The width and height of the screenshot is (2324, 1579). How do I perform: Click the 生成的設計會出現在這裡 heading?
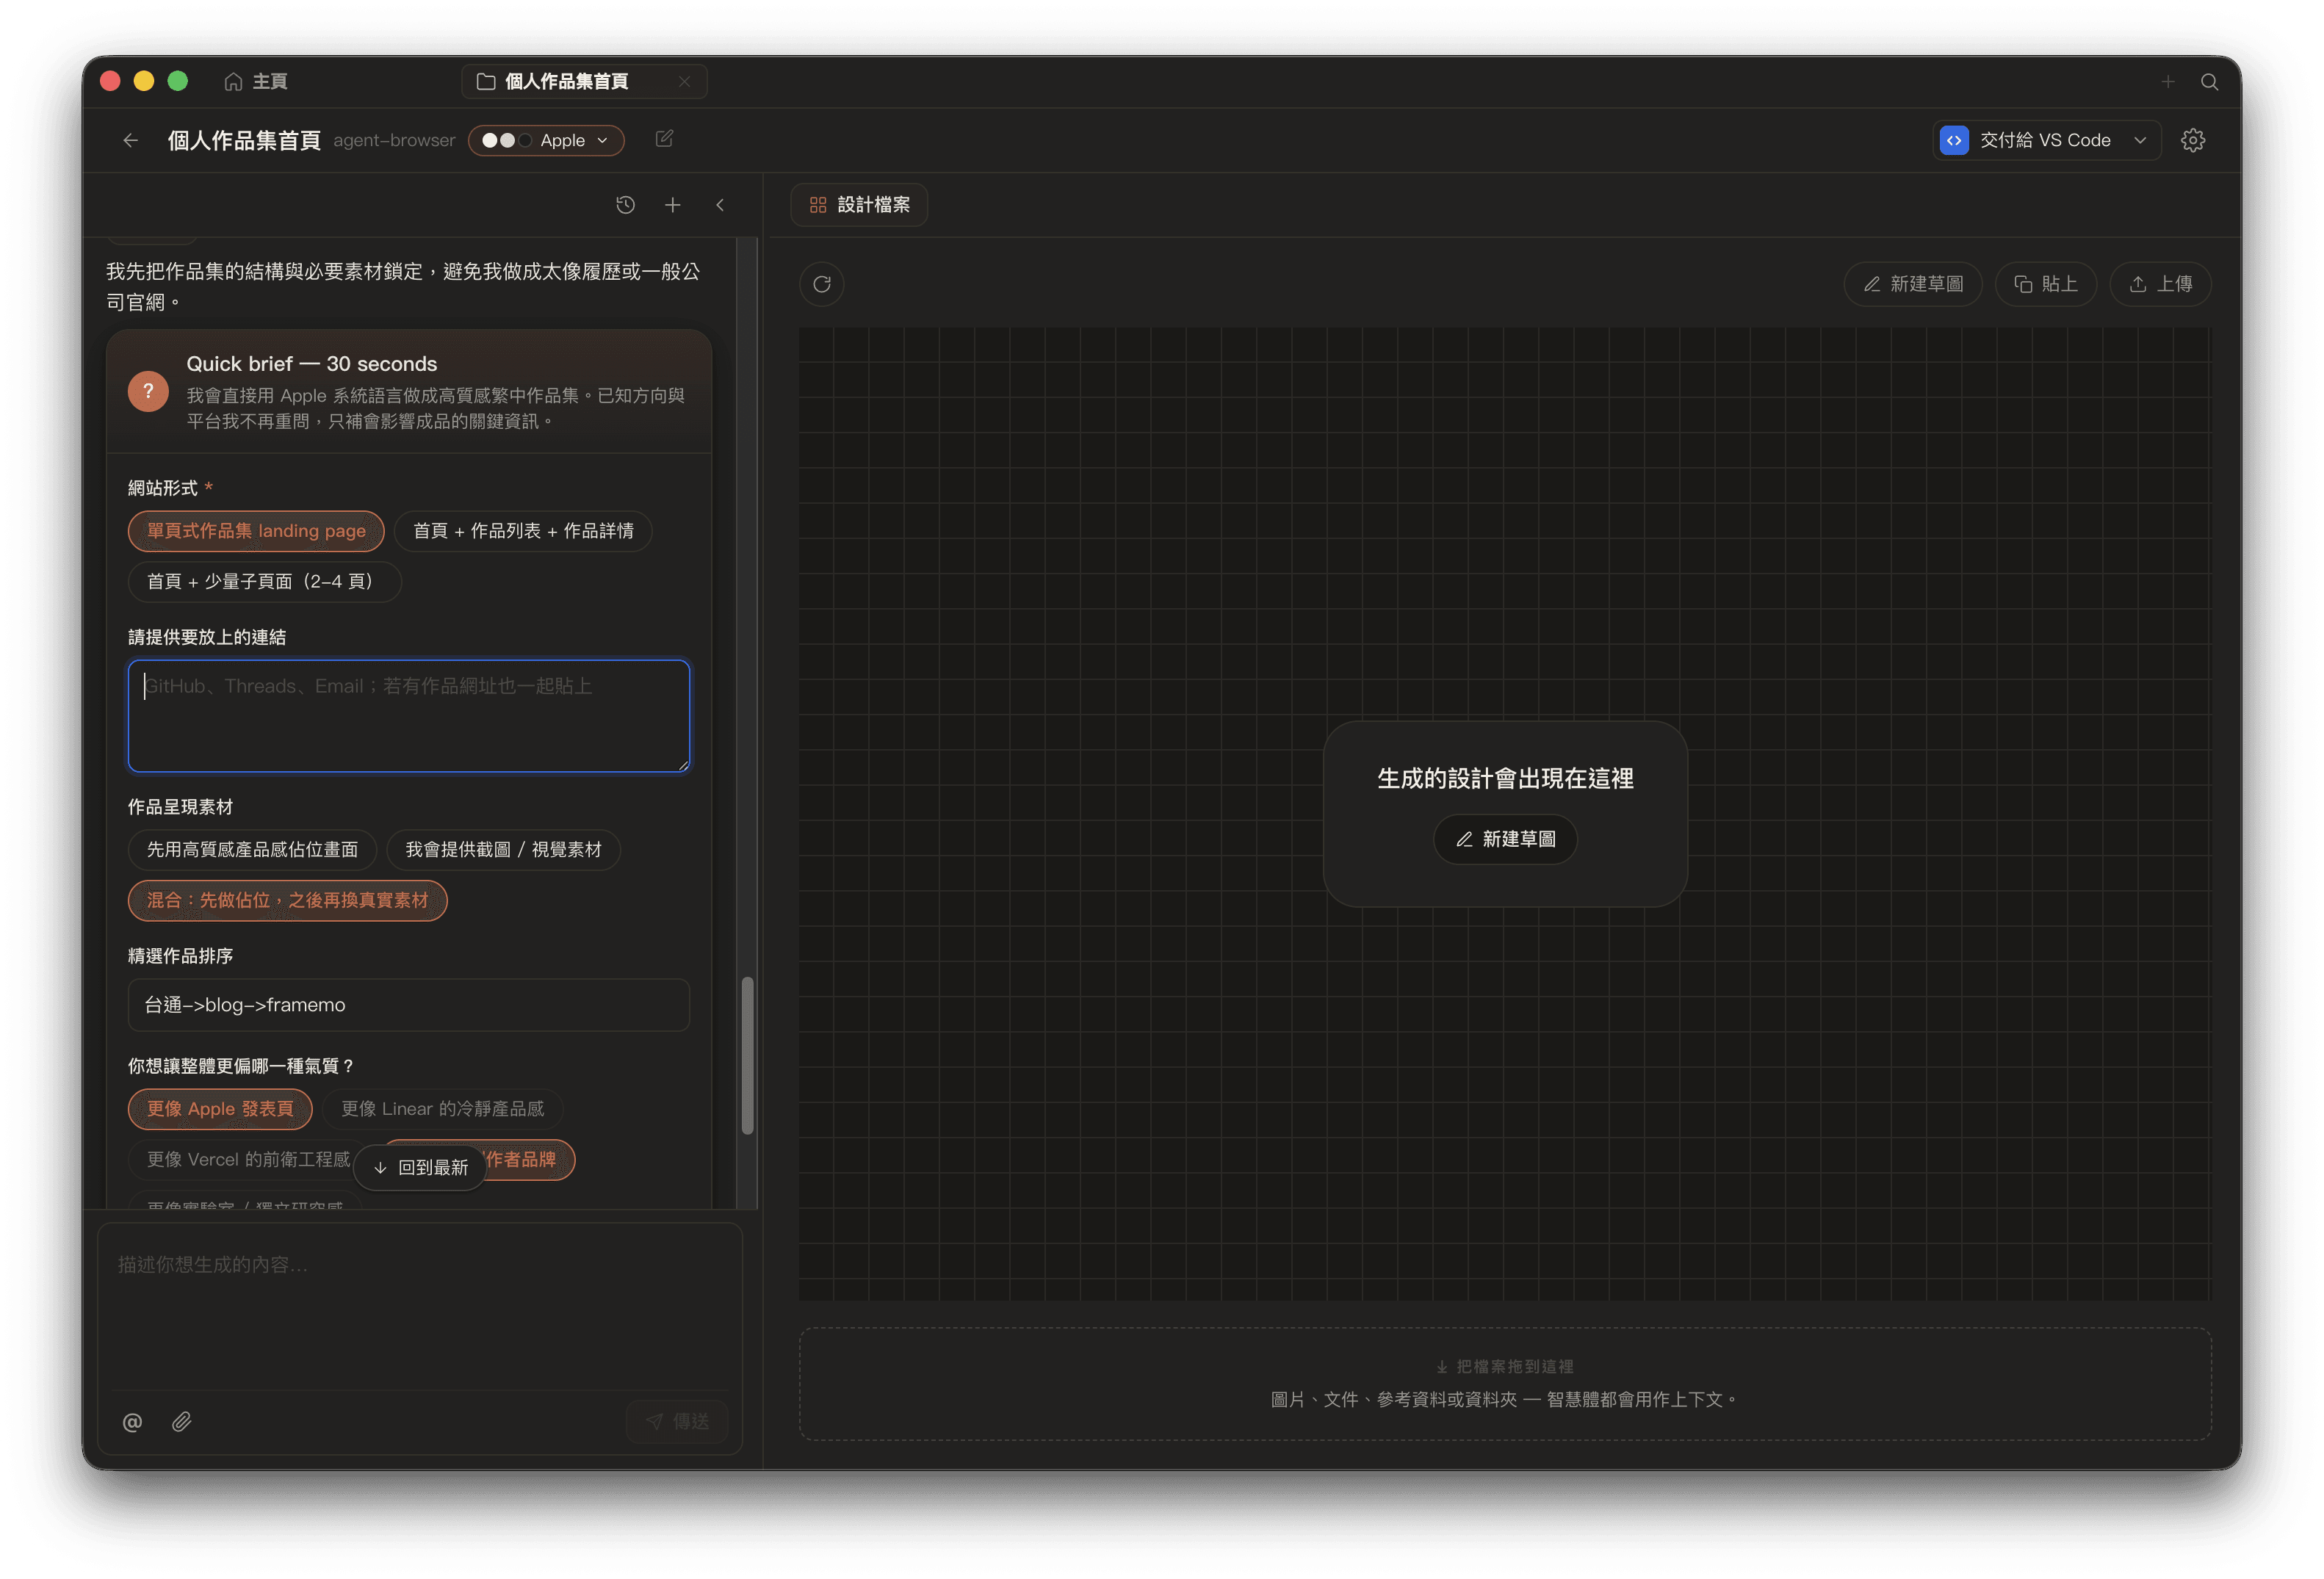click(x=1505, y=779)
